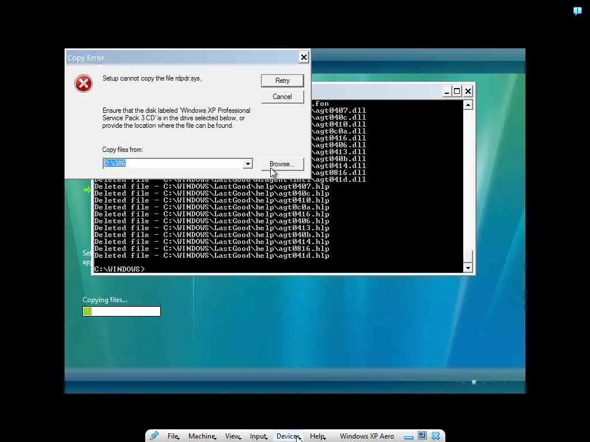Exit fullscreen via mini toolbar restore icon
This screenshot has height=442, width=590.
point(422,435)
